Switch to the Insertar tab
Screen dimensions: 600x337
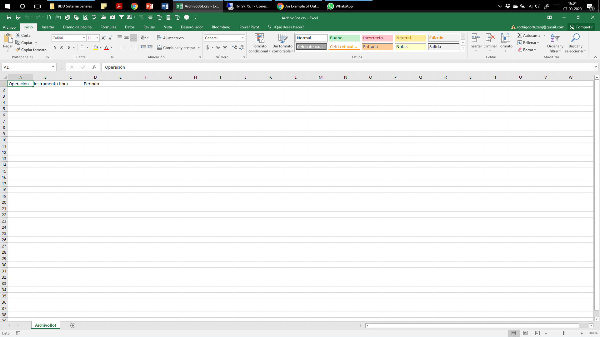48,27
